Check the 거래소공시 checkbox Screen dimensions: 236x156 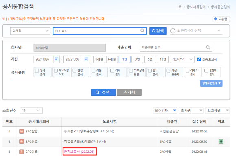point(187,70)
